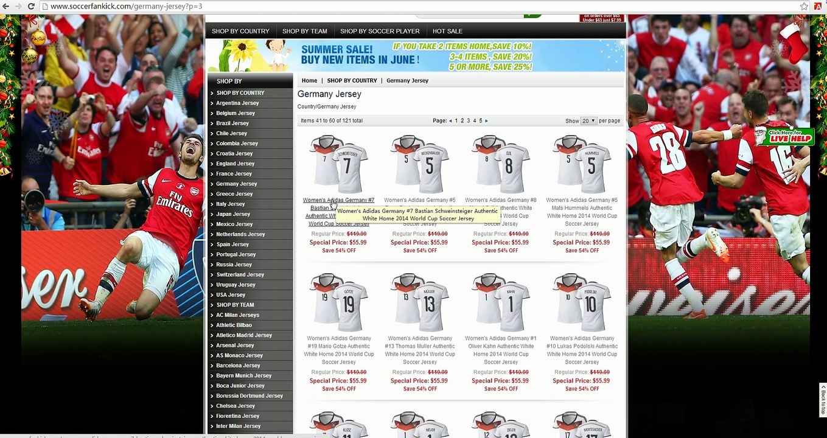Select USA Jersey in the sidebar

[x=231, y=295]
